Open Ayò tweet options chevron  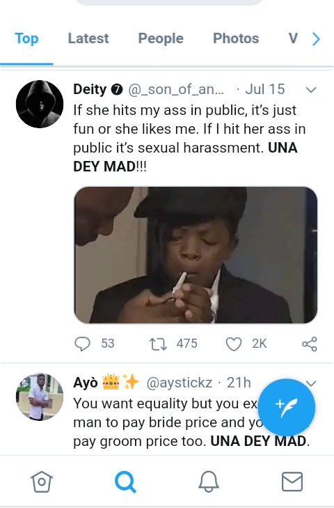click(311, 383)
